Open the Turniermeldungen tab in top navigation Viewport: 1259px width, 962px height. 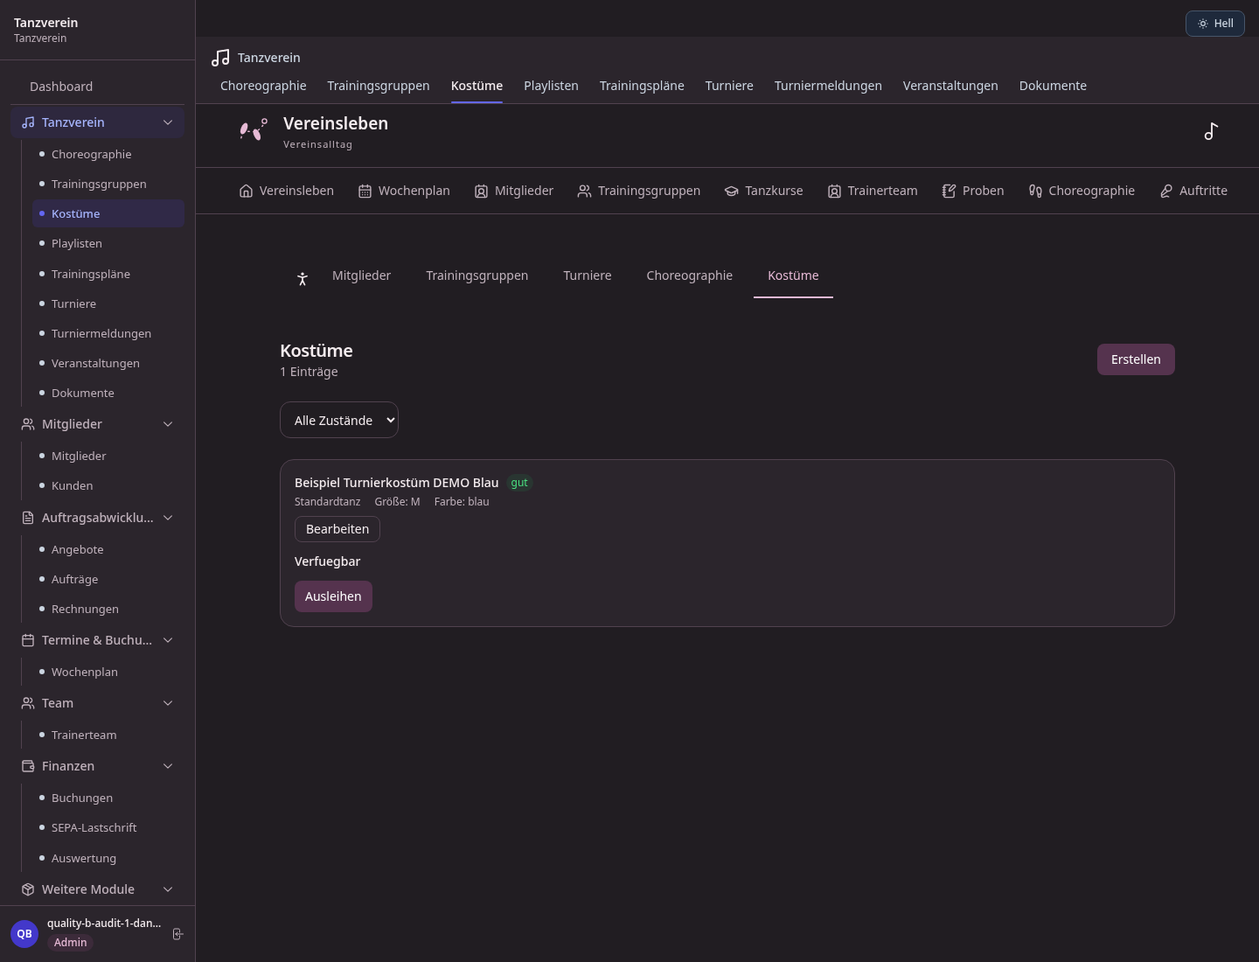828,86
